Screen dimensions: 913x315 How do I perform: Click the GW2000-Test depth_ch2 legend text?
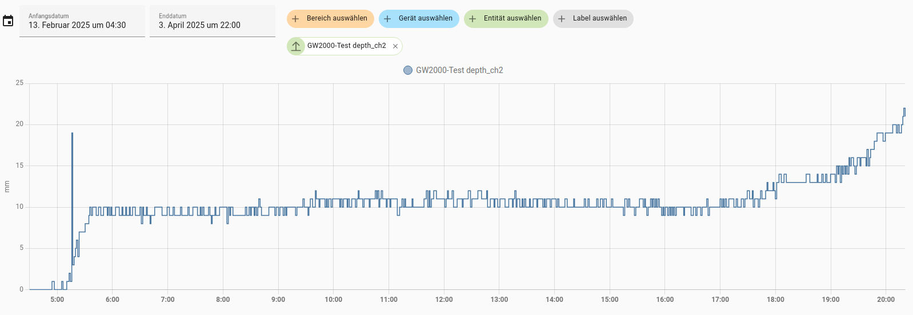tap(459, 70)
